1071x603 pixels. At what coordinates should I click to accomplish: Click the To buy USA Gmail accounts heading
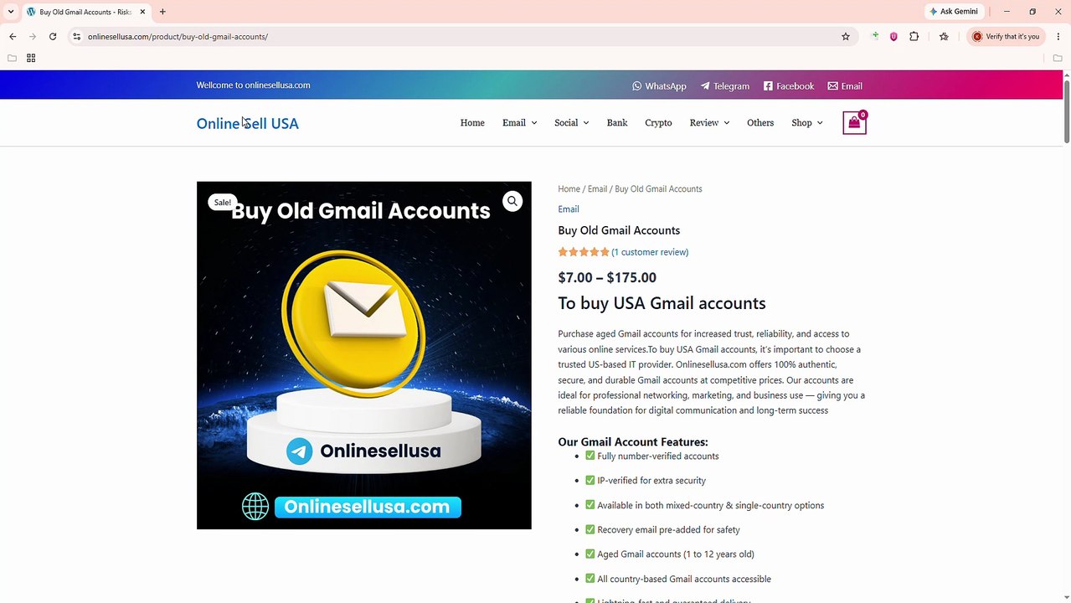coord(662,303)
